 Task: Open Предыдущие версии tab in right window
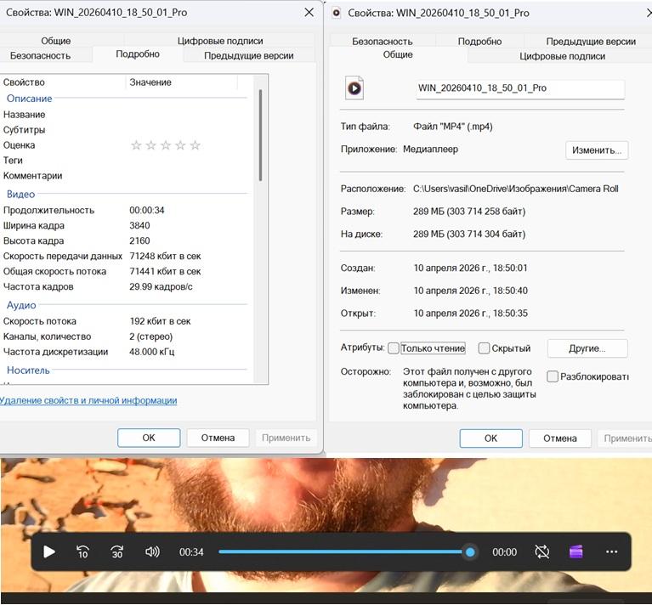tap(591, 41)
